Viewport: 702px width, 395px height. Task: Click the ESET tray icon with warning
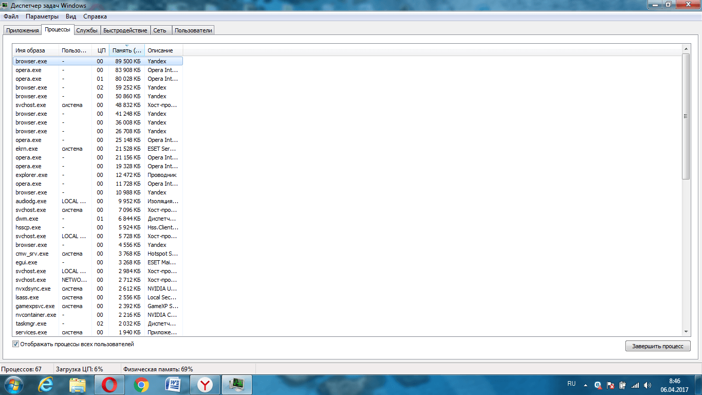tap(598, 384)
